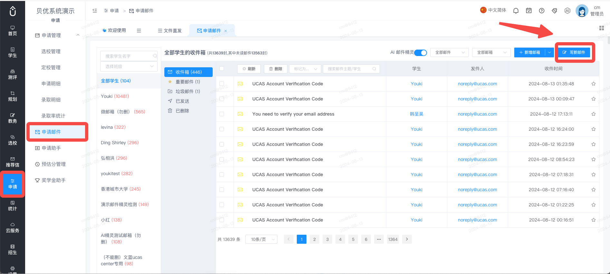Collapse sidebar with the menu fold icon
The height and width of the screenshot is (274, 610).
pos(95,11)
